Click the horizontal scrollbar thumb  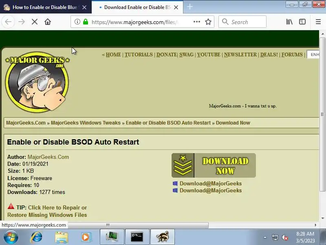138,225
